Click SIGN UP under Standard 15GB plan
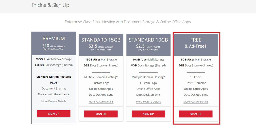Screen dimensions: 256x132 pos(101,114)
